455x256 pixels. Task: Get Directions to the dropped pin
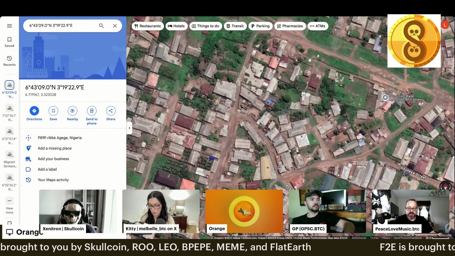pyautogui.click(x=34, y=114)
